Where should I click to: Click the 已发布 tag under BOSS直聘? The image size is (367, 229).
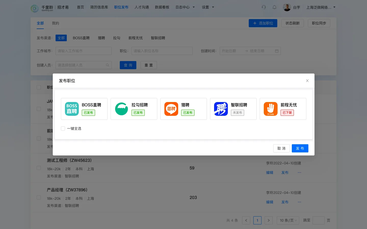coord(88,113)
